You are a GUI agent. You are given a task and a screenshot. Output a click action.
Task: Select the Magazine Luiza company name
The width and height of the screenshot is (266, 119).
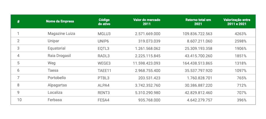[x=61, y=33]
